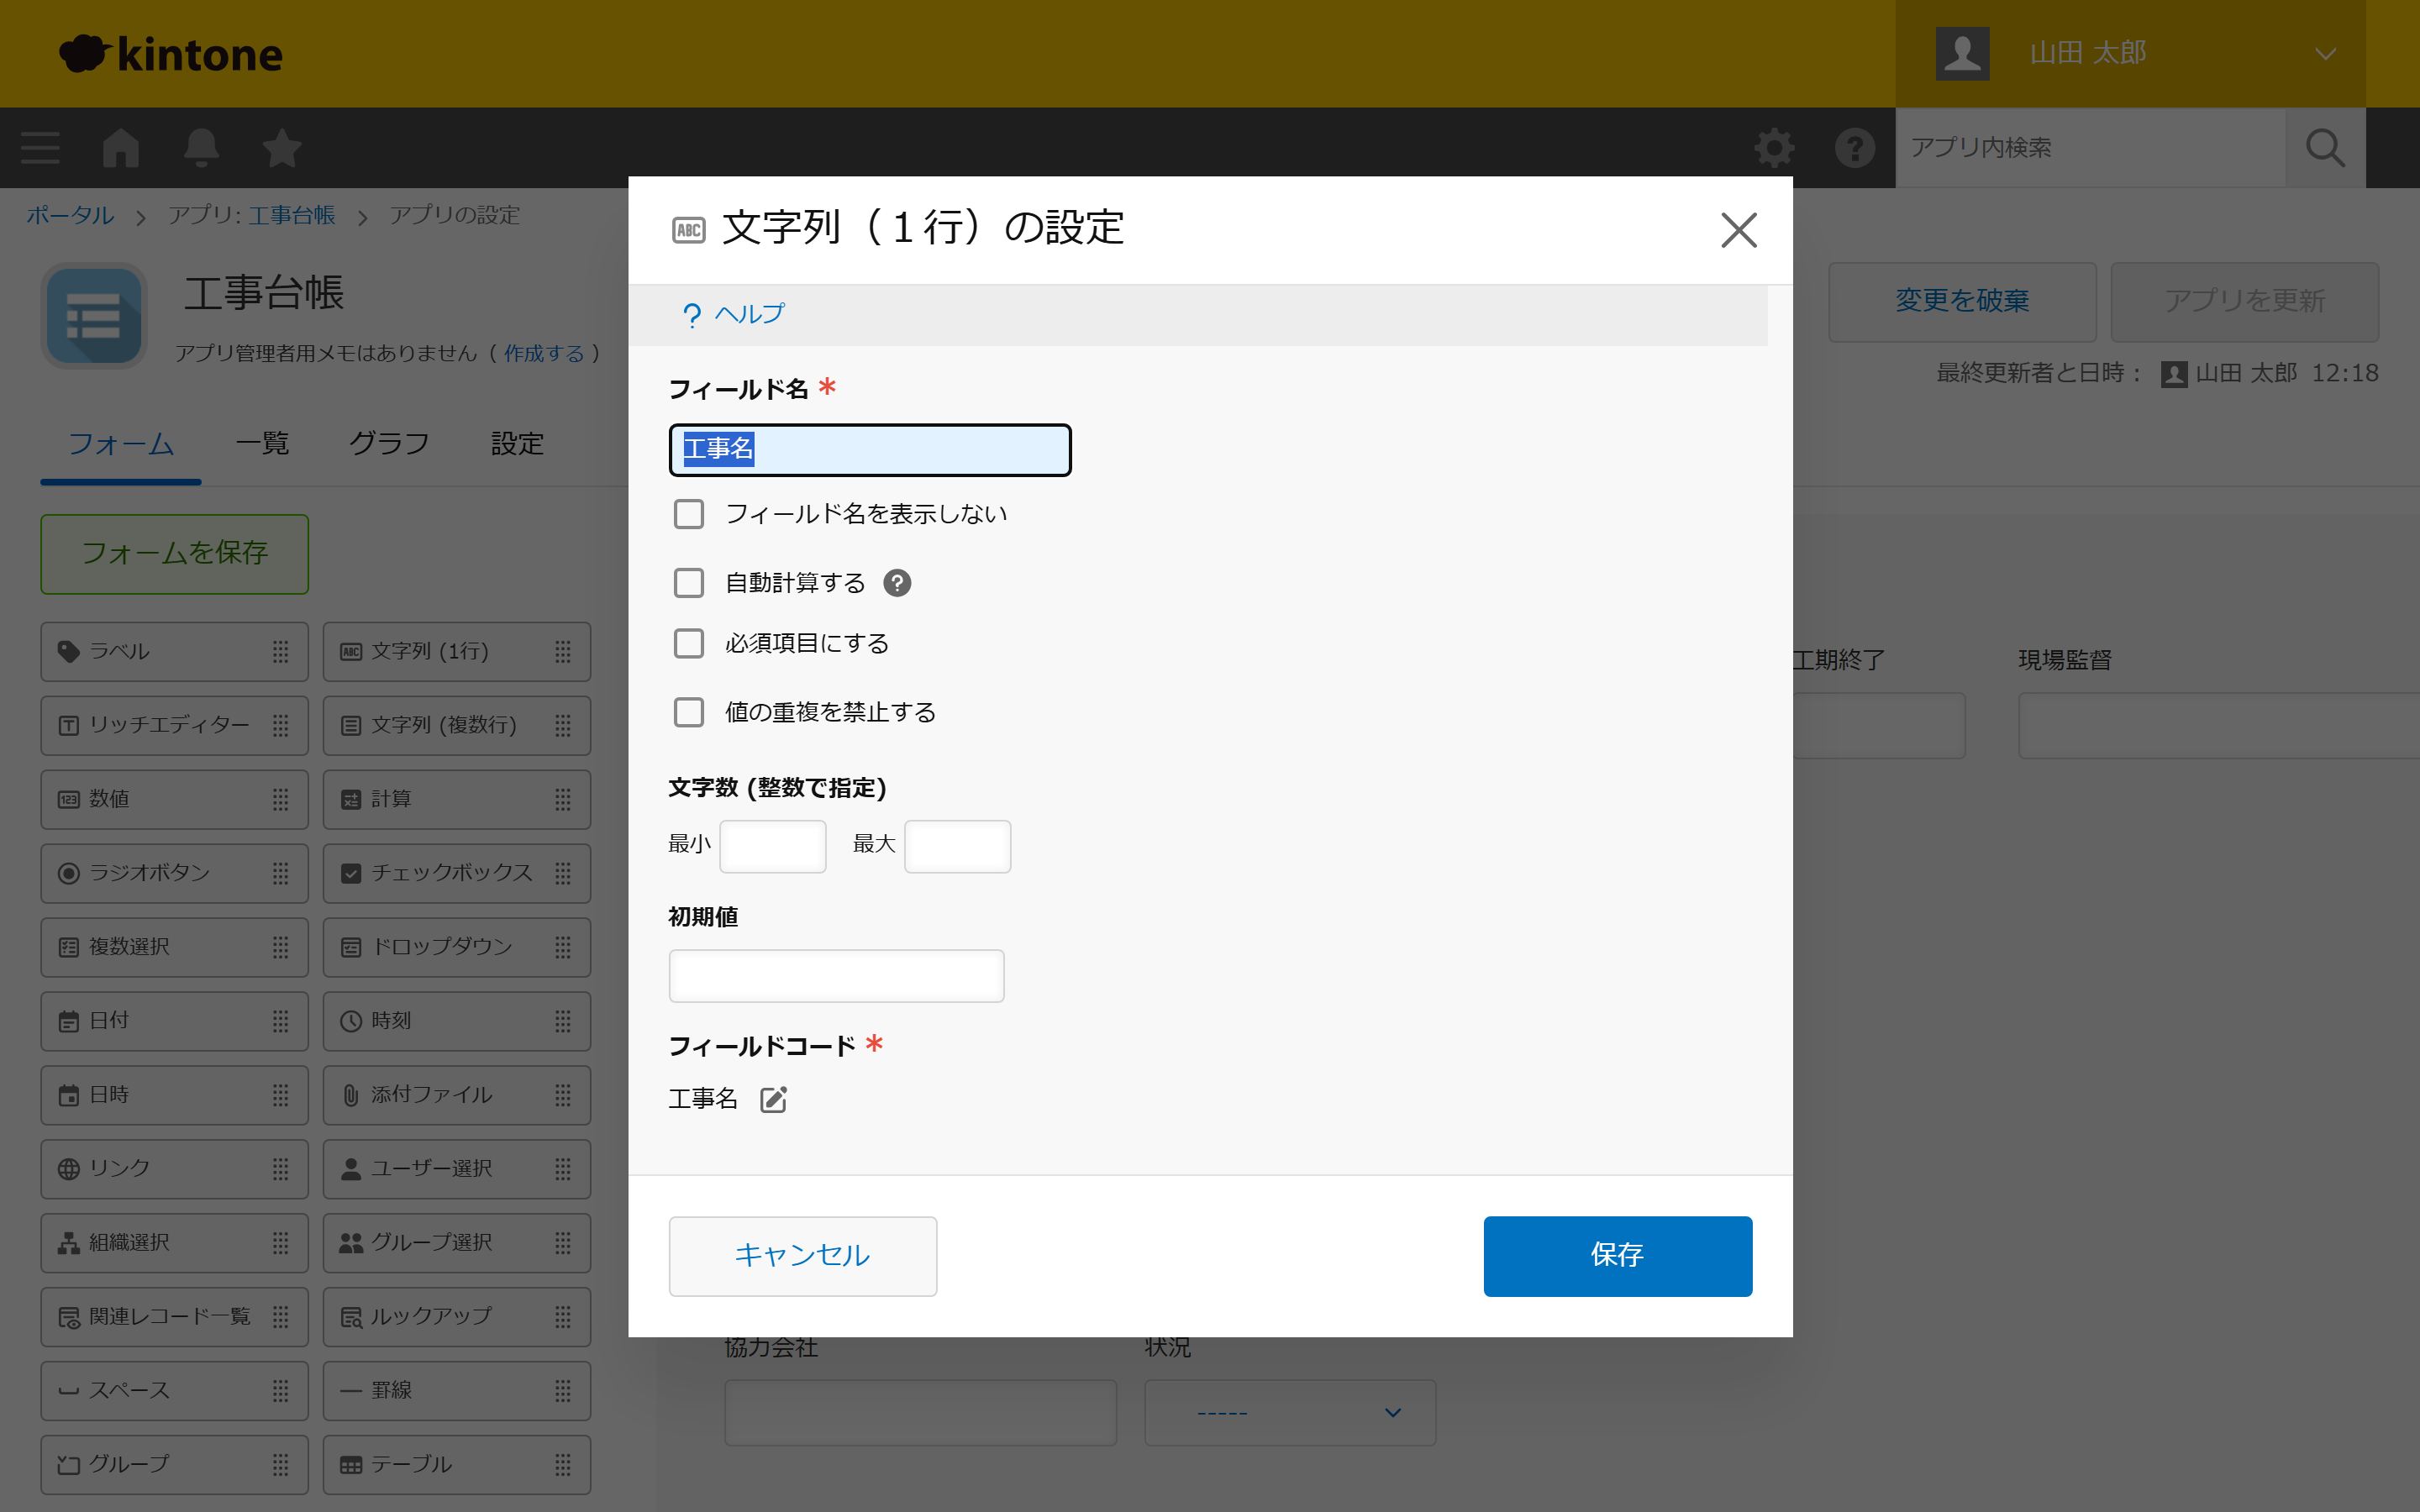
Task: Click フォームを保存 button
Action: (175, 554)
